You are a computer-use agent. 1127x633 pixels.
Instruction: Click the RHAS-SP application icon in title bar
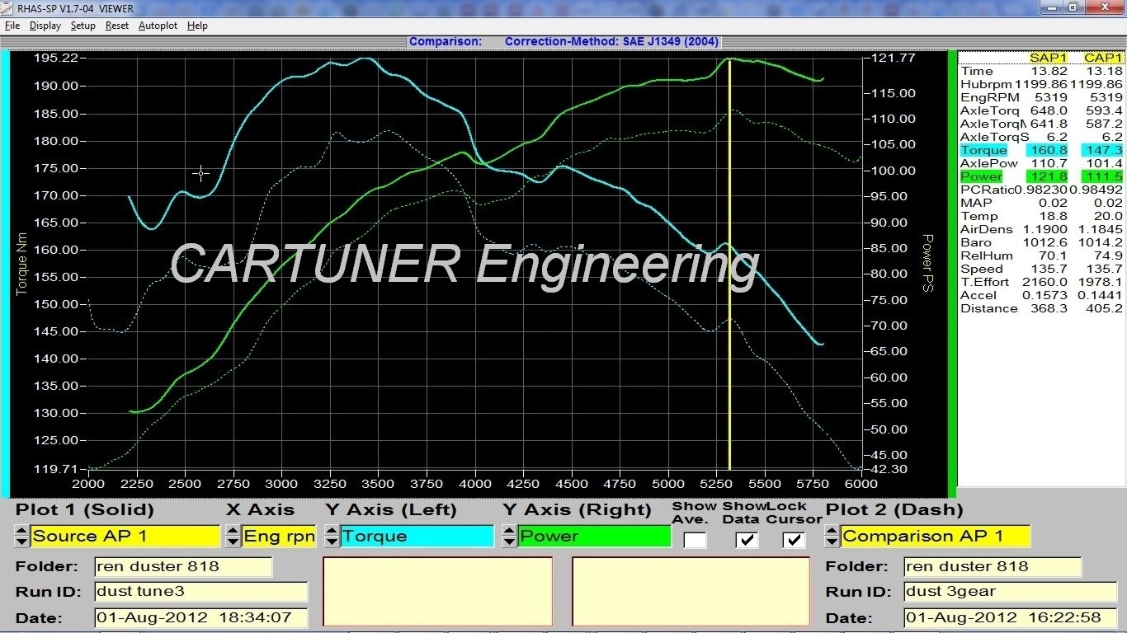(x=8, y=7)
